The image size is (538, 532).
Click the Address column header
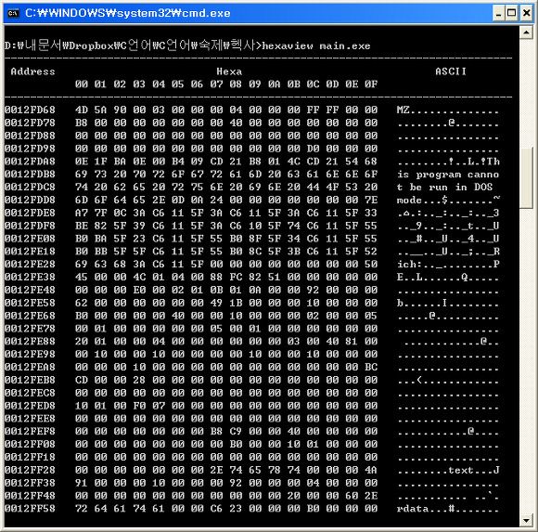point(32,71)
